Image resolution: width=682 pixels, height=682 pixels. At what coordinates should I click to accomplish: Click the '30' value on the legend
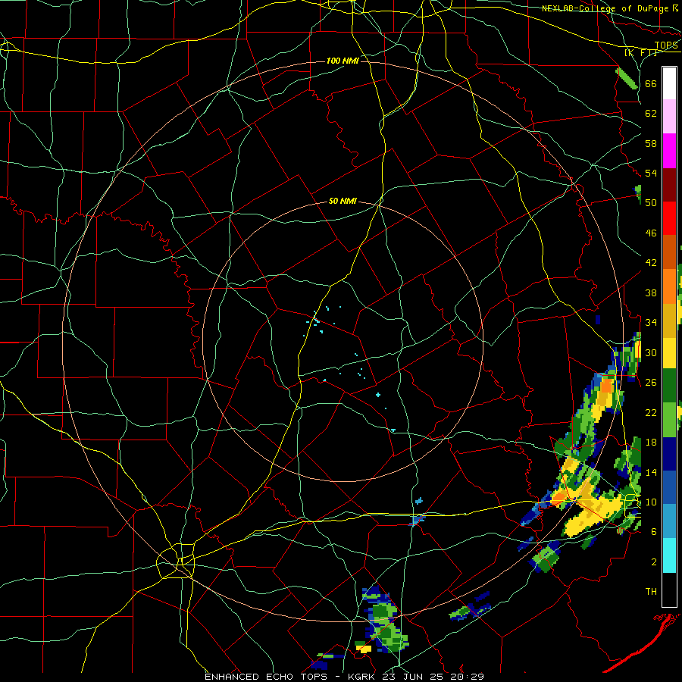point(651,352)
